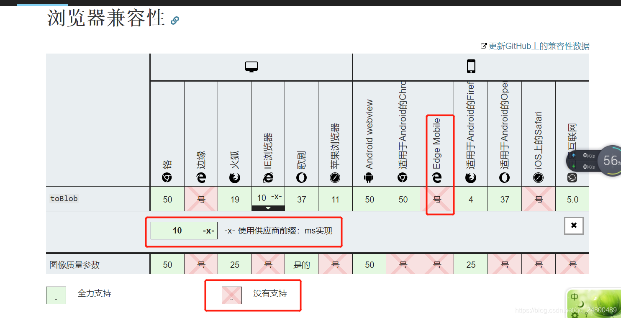Click the pink 没有支持 legend swatch

tap(232, 295)
